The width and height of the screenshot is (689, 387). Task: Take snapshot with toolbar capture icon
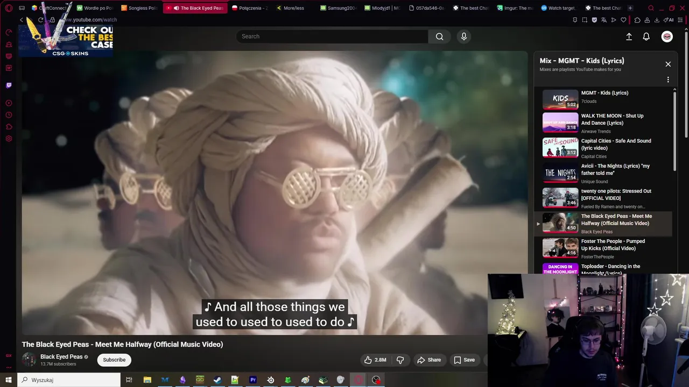pos(585,20)
